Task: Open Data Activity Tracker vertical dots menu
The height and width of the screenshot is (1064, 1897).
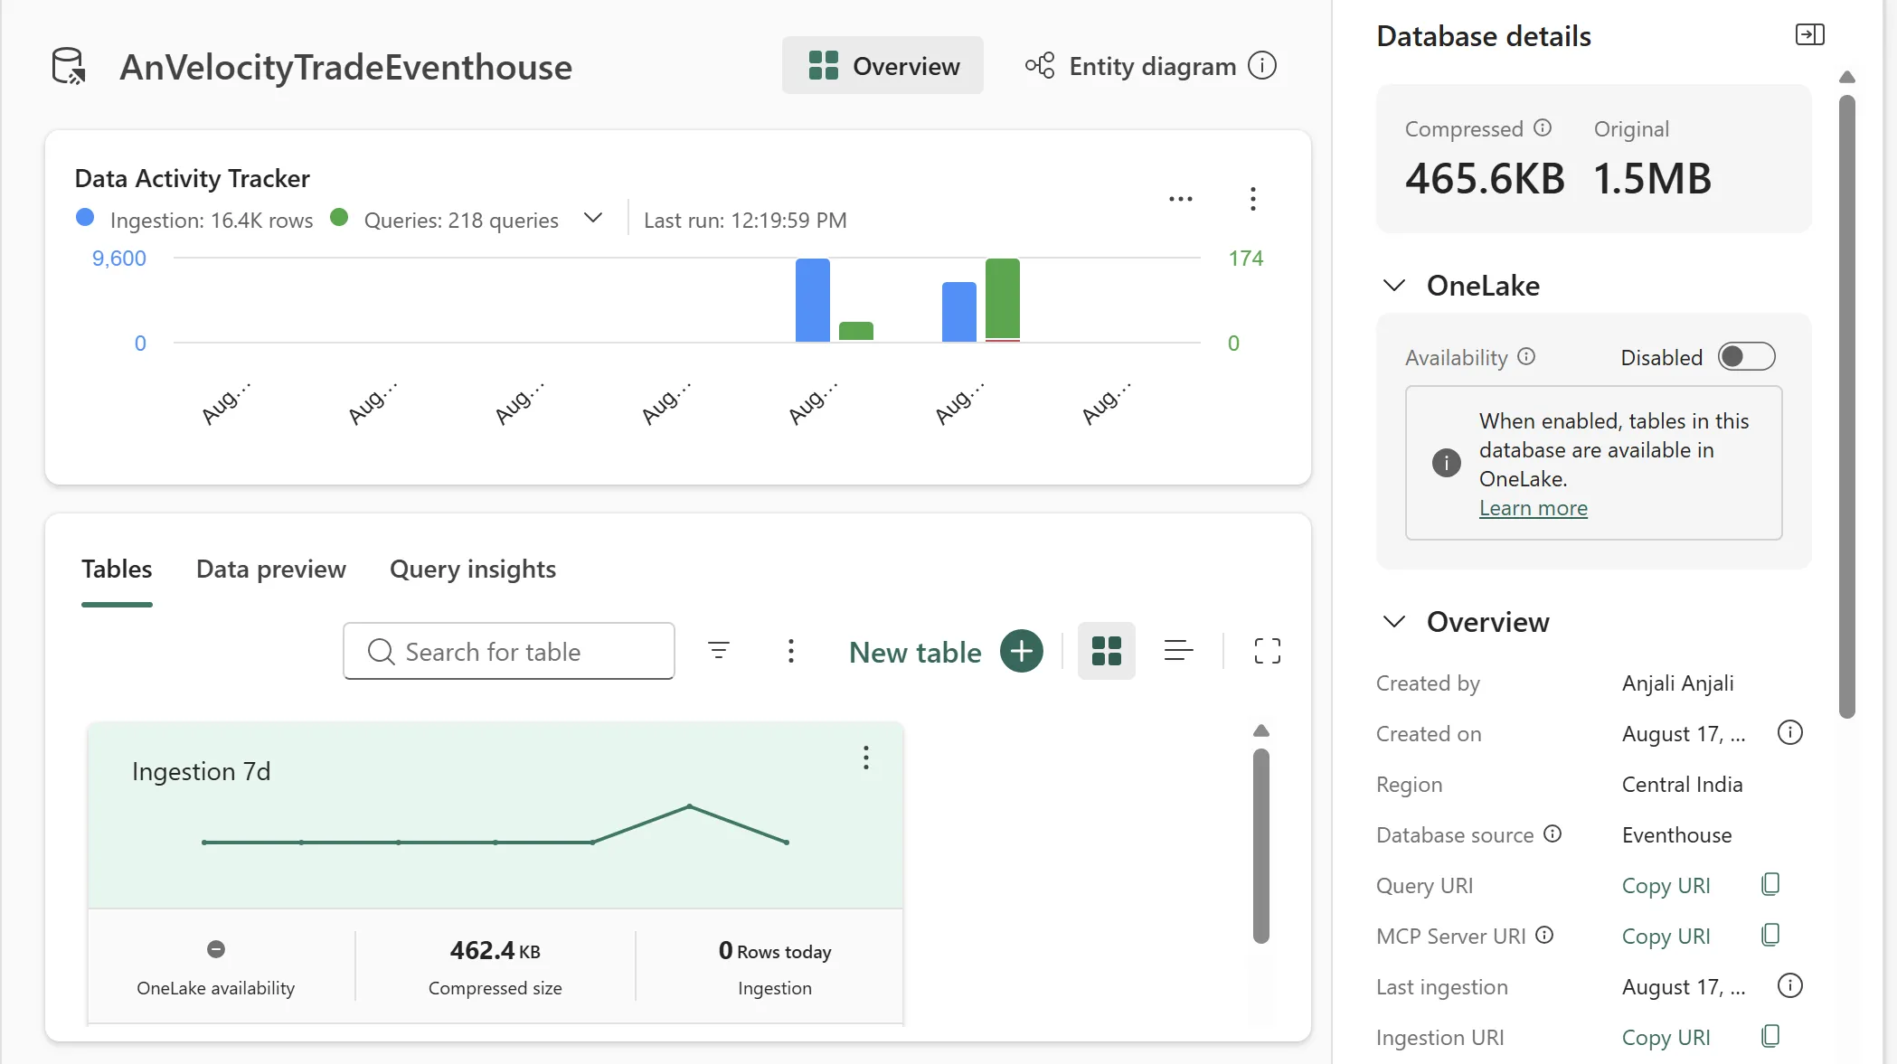Action: coord(1253,199)
